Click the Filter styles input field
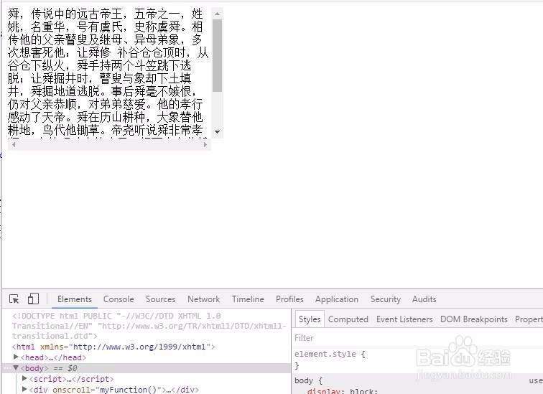The height and width of the screenshot is (394, 543). pos(417,338)
